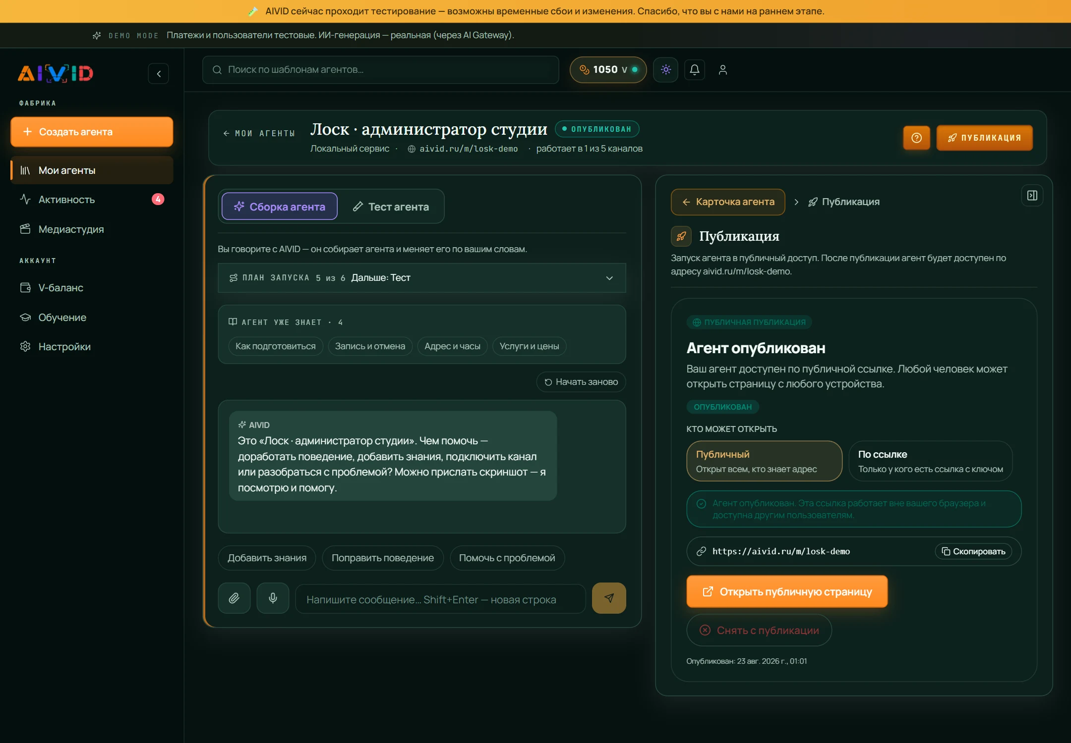Open V-баланс page
Viewport: 1071px width, 743px height.
[92, 288]
